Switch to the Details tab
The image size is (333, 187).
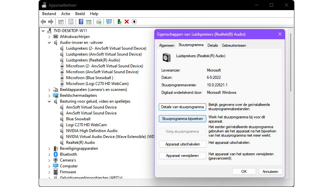click(x=213, y=45)
